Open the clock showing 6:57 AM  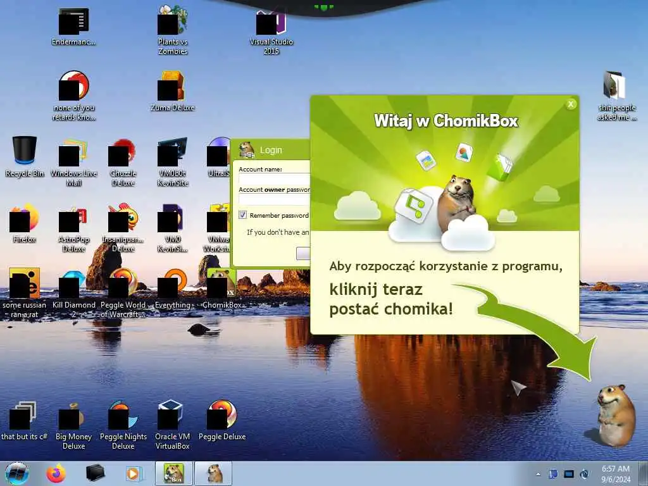click(x=616, y=474)
